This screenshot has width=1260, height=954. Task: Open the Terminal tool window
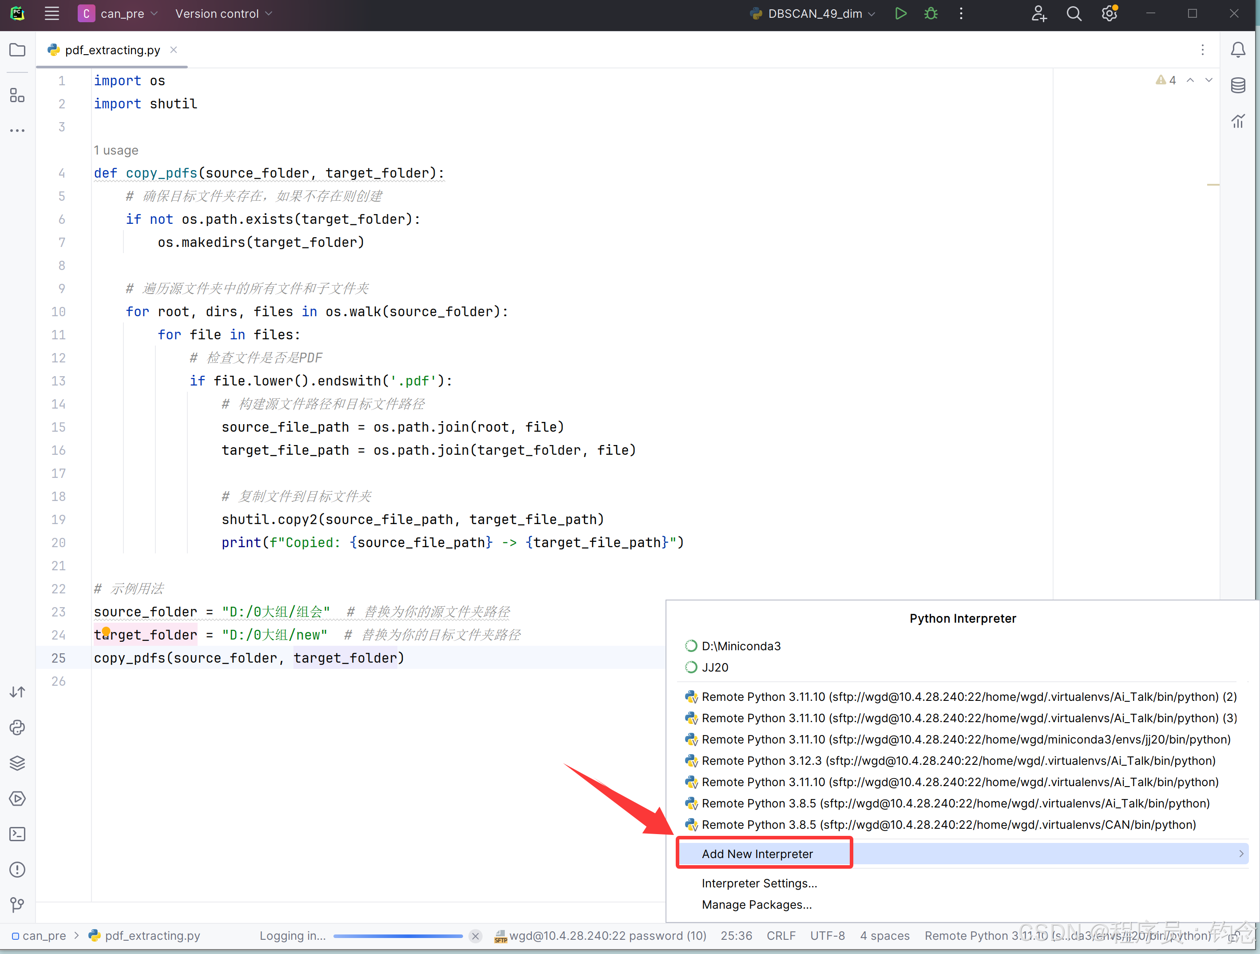pyautogui.click(x=17, y=834)
